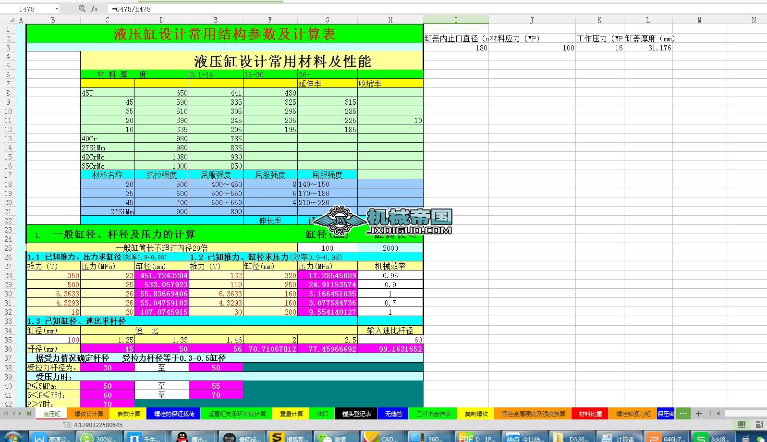767x442 pixels.
Task: Go to the previous sheet tab
Action: [x=14, y=413]
